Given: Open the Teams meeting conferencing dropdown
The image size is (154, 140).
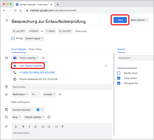Looking at the screenshot, I should (25, 58).
